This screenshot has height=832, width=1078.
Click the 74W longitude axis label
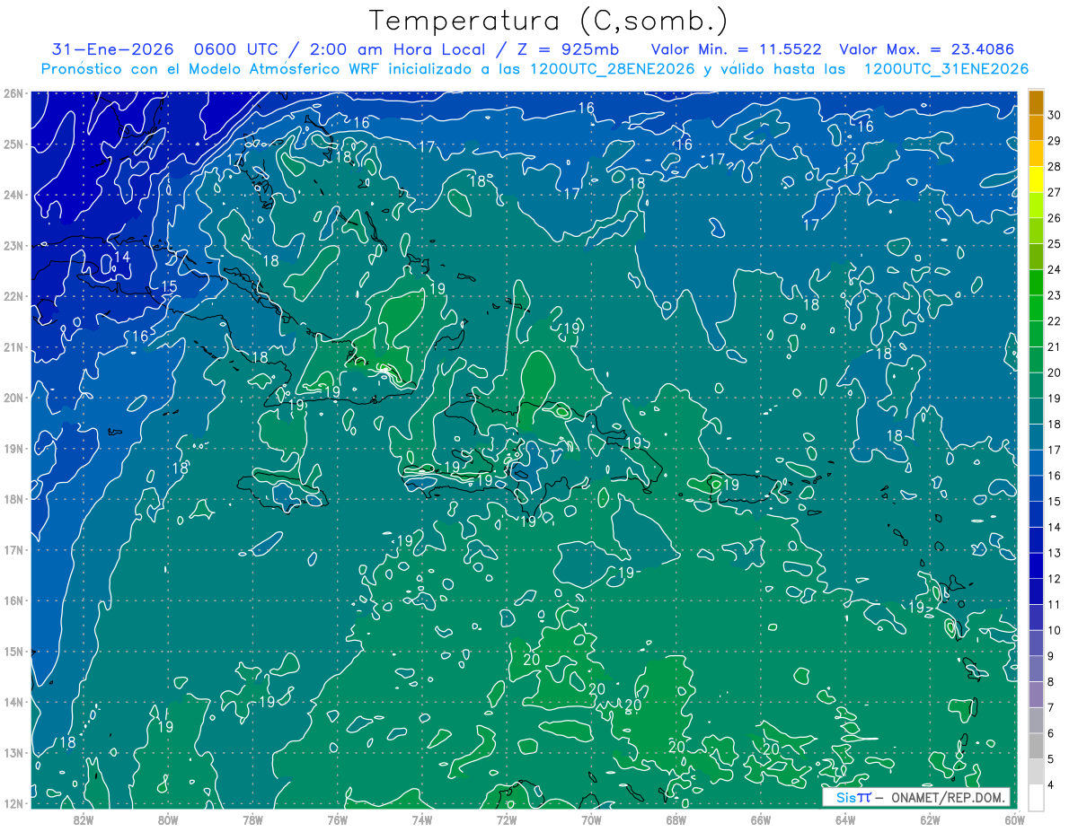click(x=422, y=819)
